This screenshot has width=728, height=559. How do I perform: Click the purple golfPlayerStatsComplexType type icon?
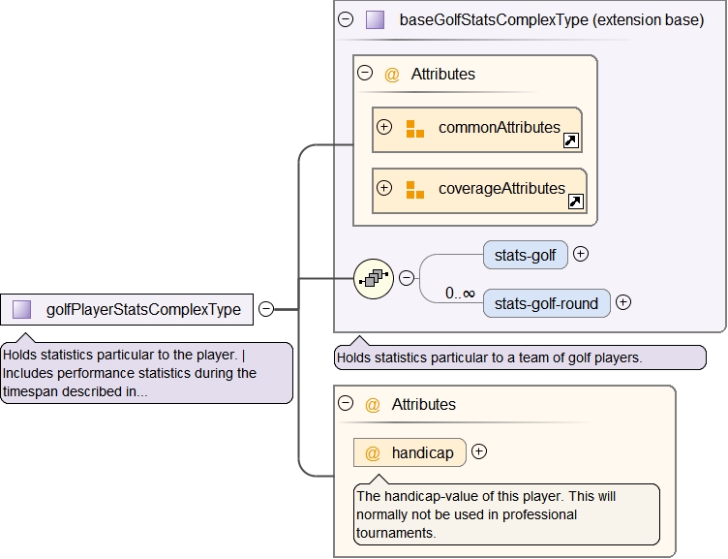tap(22, 310)
